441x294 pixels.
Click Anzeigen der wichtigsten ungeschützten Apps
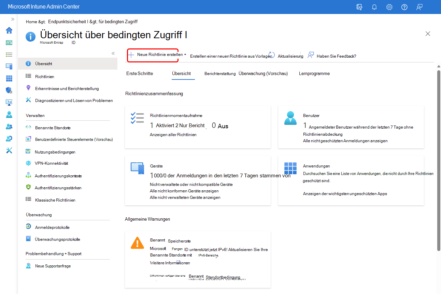[345, 193]
